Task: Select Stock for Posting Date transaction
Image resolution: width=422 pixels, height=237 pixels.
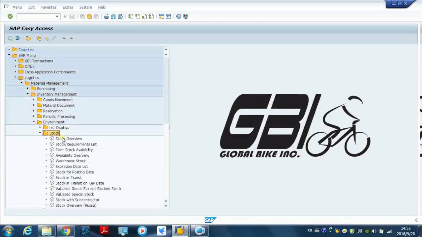Action: pyautogui.click(x=75, y=172)
